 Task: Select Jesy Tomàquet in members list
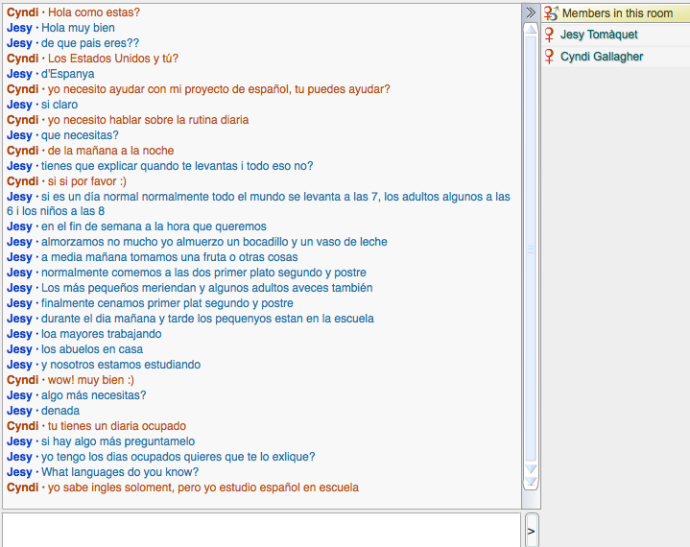click(599, 35)
